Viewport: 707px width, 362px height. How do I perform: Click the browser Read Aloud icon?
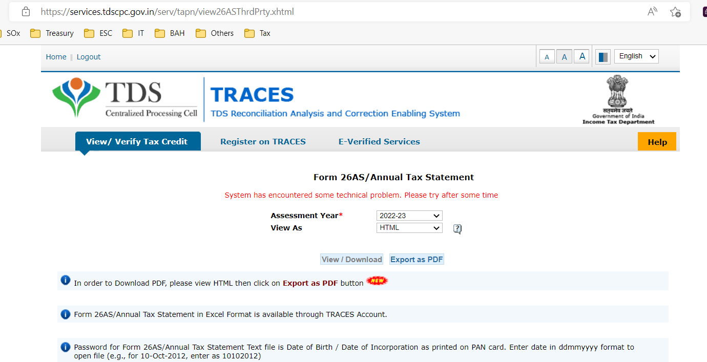click(652, 12)
